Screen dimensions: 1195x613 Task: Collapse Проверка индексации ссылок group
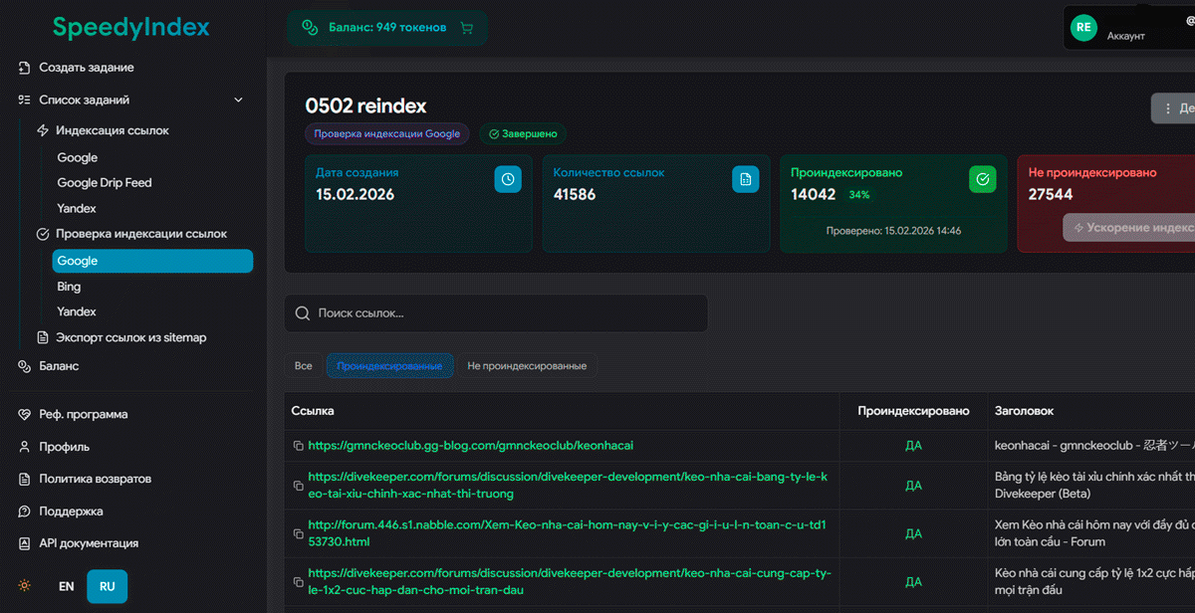click(x=140, y=234)
